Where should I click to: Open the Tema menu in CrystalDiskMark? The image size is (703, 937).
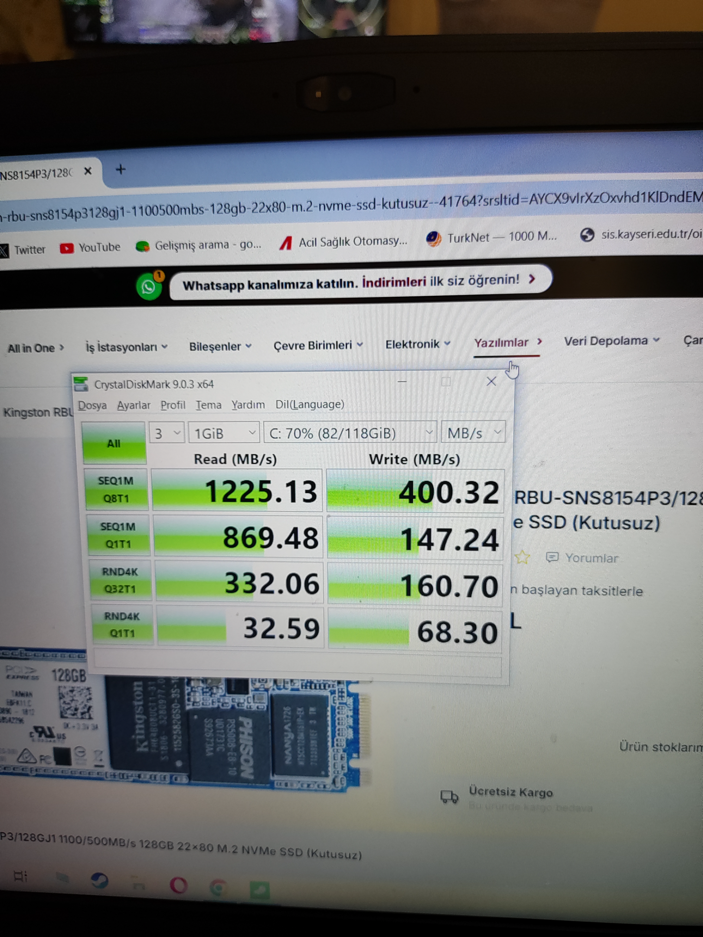pos(208,405)
